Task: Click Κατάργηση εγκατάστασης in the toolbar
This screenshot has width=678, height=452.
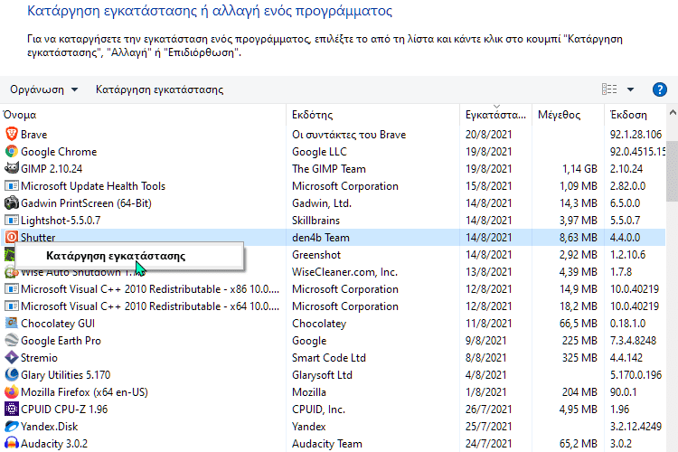Action: point(159,89)
